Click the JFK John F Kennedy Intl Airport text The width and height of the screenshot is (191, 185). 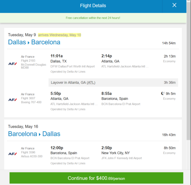tap(122, 158)
